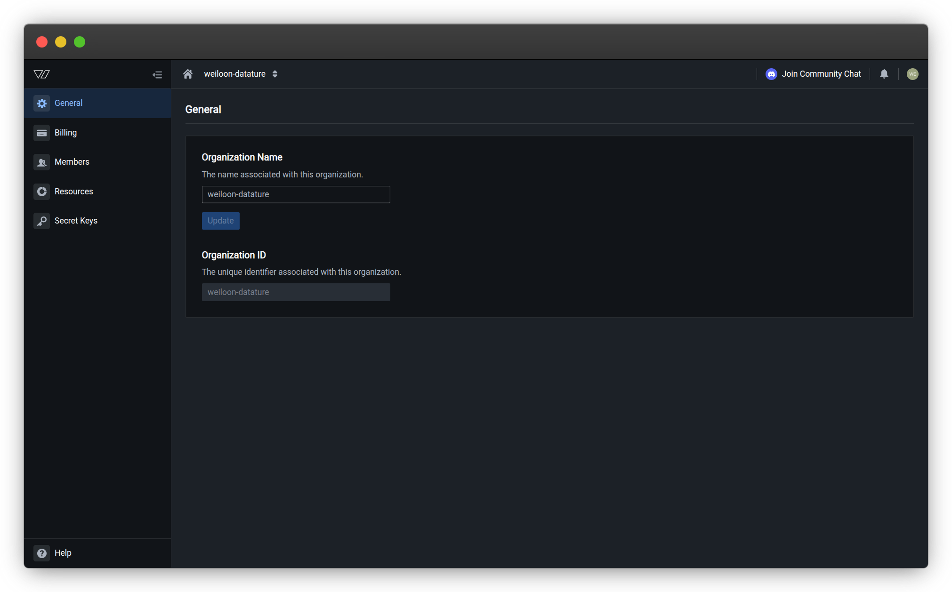Select the General gear icon
Viewport: 952px width, 592px height.
tap(41, 103)
